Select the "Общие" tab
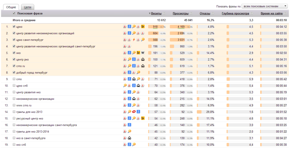291x148 pixels. click(11, 7)
